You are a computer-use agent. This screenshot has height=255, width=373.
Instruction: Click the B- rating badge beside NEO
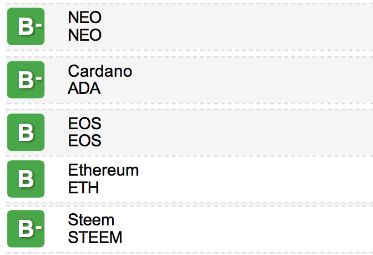click(26, 27)
